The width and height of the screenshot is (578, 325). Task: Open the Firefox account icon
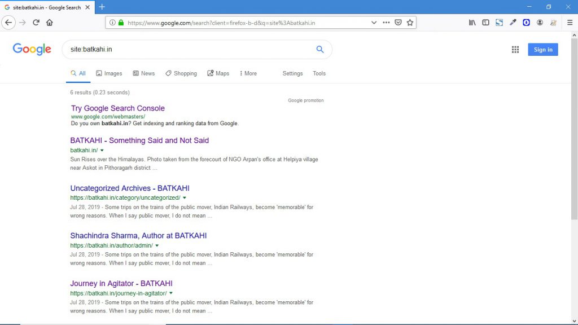540,23
